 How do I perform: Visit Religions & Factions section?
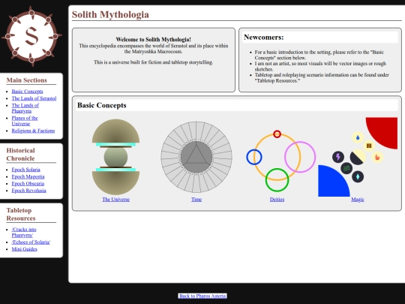(x=33, y=131)
